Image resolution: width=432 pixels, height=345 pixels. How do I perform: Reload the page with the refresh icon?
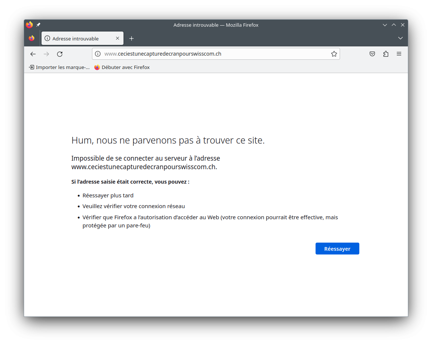pos(60,54)
